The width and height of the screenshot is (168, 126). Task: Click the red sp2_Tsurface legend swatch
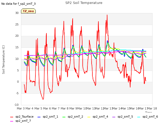12,117
